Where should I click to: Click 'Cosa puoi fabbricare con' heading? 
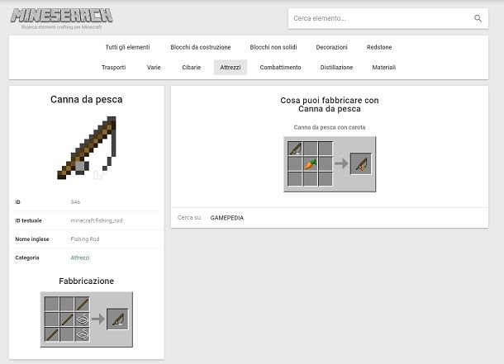click(x=330, y=101)
